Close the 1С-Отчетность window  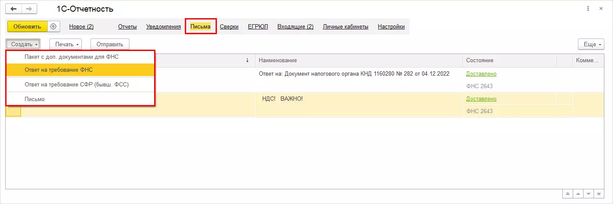coord(600,9)
